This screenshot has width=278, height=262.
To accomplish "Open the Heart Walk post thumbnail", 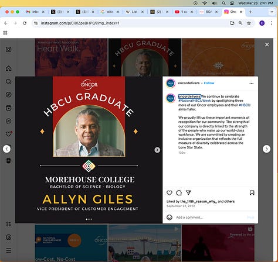I will tap(71, 57).
